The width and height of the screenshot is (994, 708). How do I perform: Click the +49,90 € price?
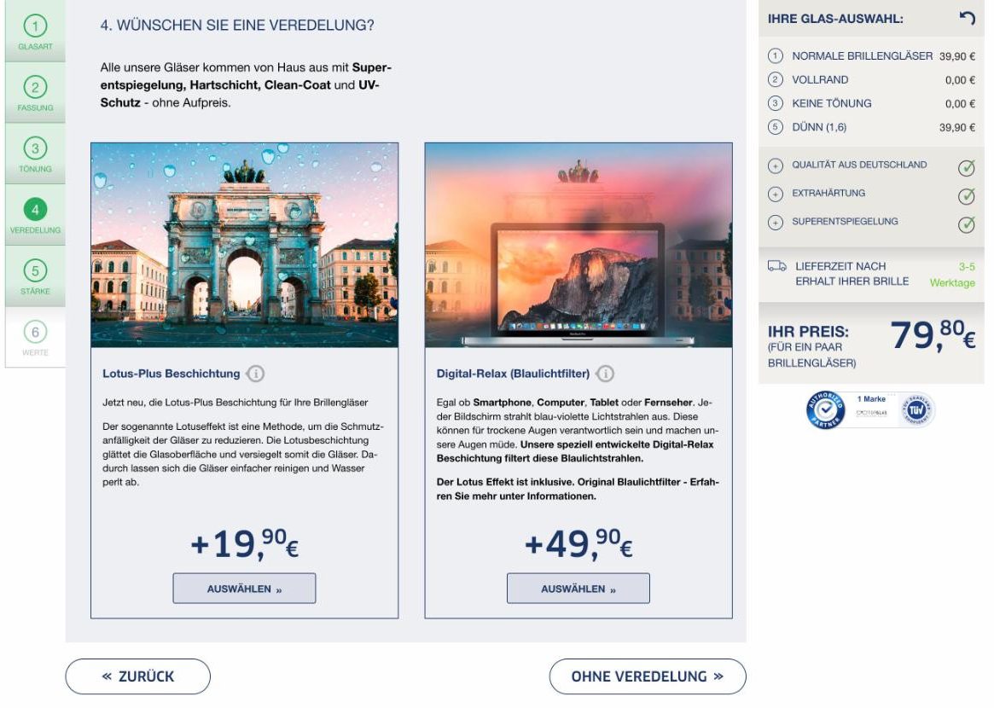coord(578,544)
